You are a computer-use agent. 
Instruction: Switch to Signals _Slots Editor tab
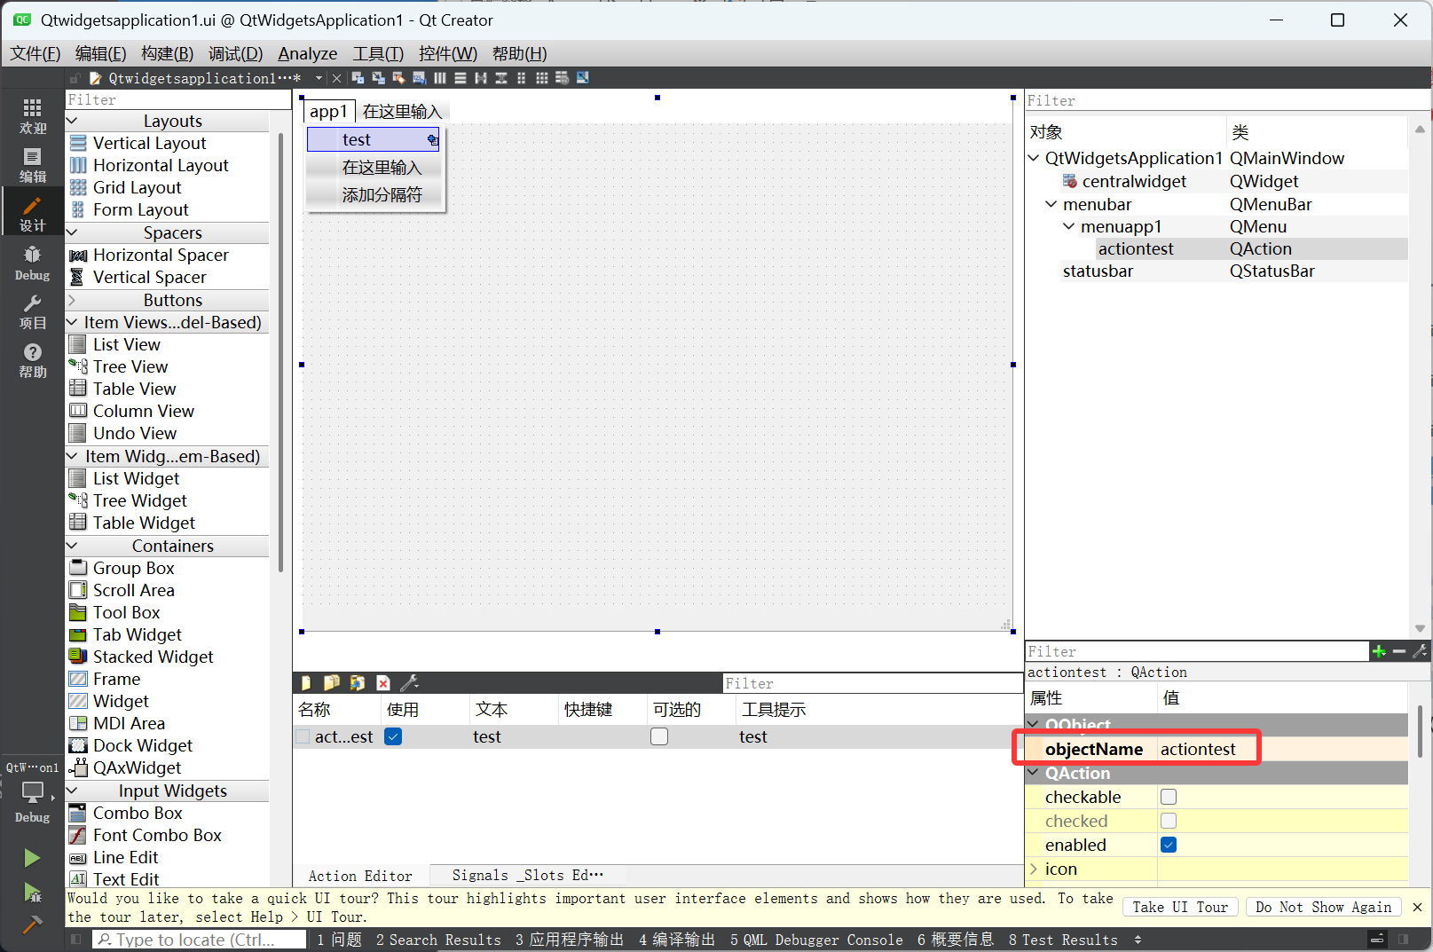528,876
